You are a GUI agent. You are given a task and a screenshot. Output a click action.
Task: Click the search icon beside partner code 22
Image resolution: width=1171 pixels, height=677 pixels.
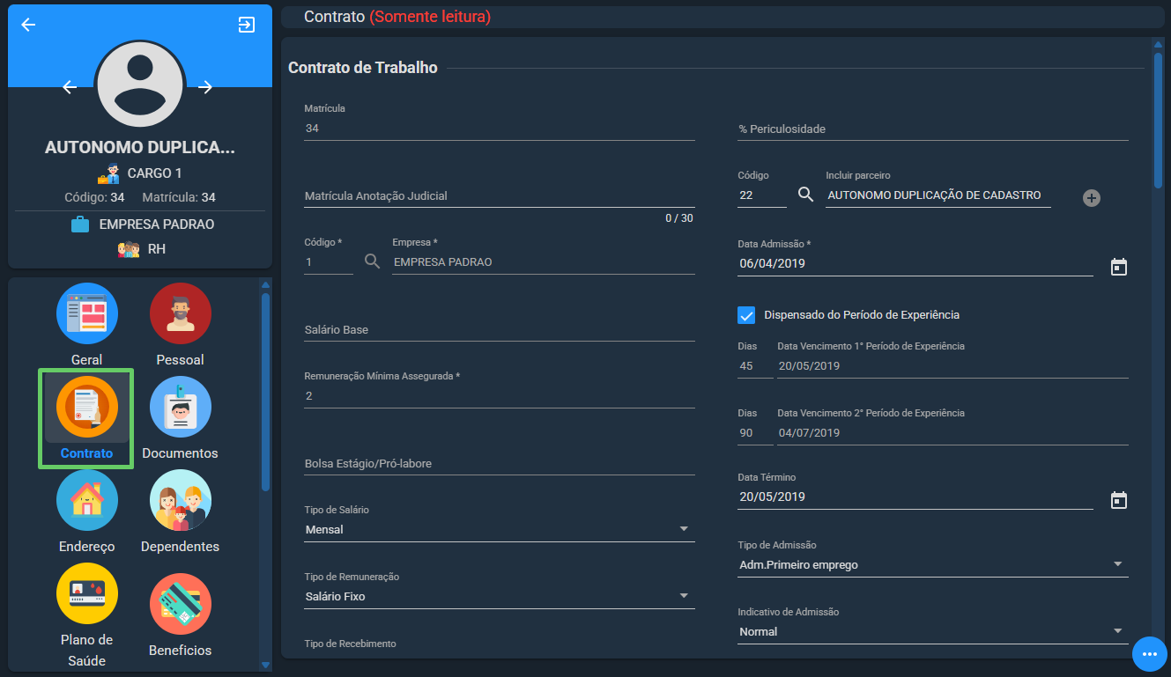[x=805, y=195]
